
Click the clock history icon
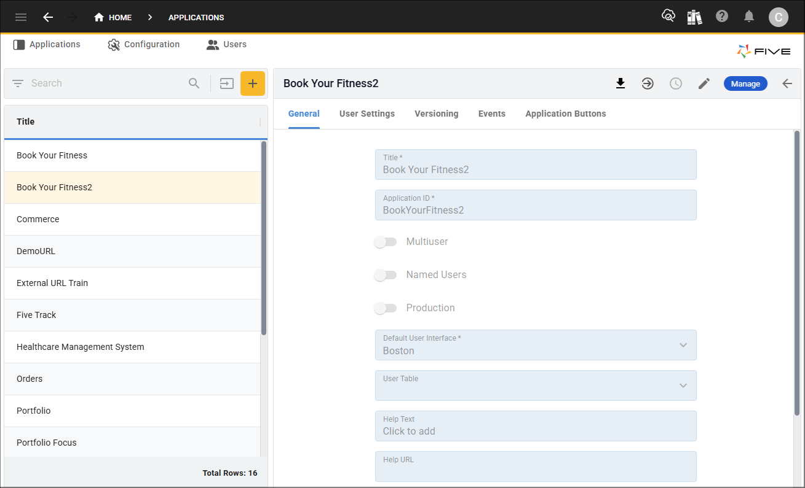tap(676, 83)
